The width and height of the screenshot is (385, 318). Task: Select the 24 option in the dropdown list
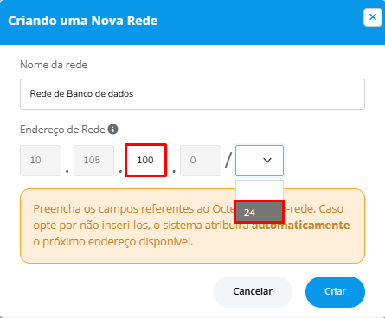(x=260, y=213)
